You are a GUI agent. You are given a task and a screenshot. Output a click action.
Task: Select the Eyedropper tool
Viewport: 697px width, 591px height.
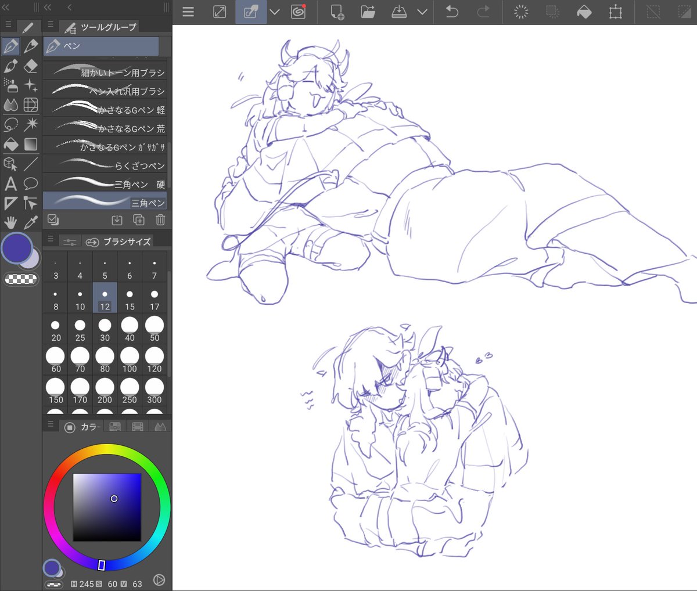[x=31, y=222]
